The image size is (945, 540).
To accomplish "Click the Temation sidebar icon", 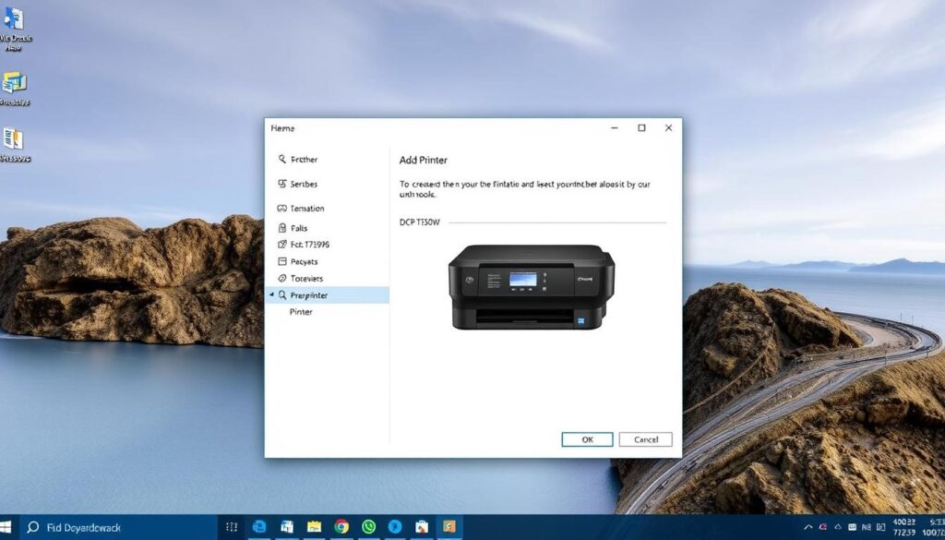I will click(282, 209).
